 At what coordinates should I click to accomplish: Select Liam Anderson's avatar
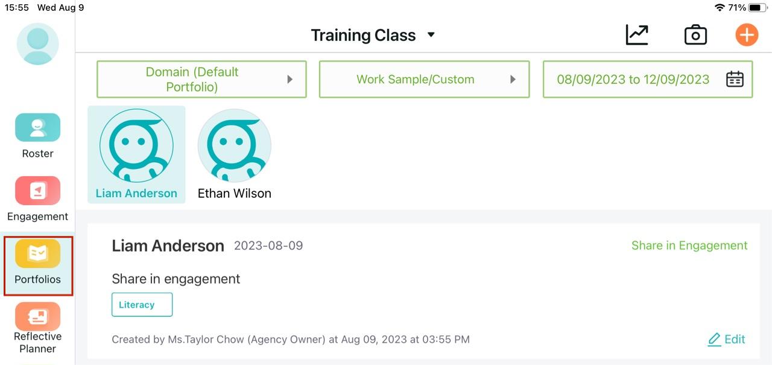pyautogui.click(x=136, y=145)
